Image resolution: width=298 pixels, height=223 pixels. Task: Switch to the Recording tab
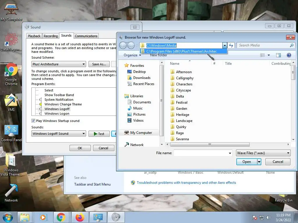51,36
